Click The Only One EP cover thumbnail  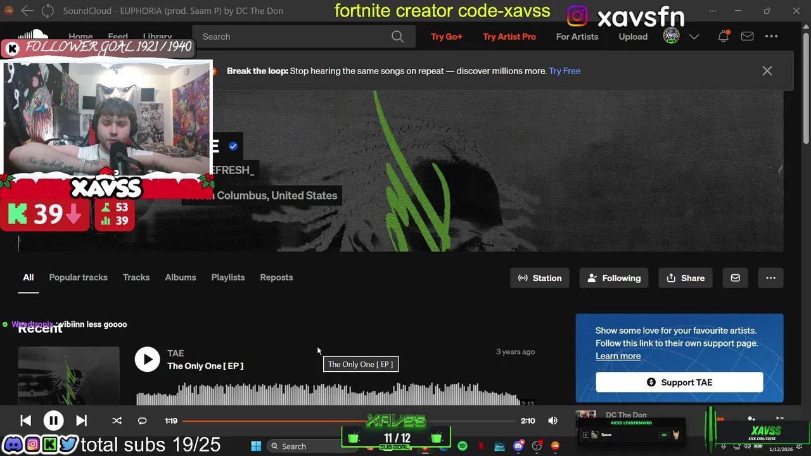(x=68, y=375)
